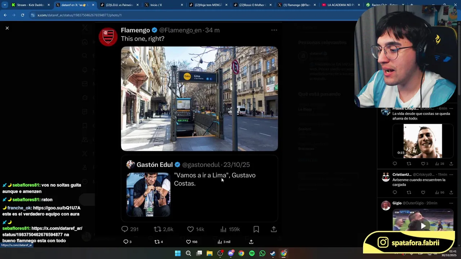Viewport: 461px width, 259px height.
Task: Open the @gastonedul handle
Action: click(201, 165)
